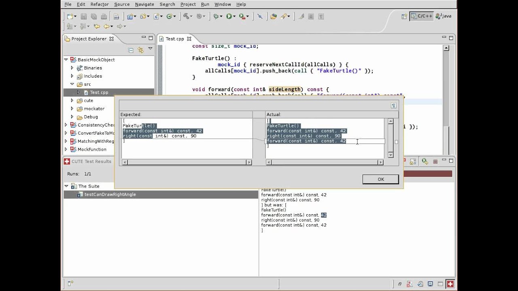Viewport: 518px width, 291px height.
Task: Open the Debug button dropdown arrow
Action: [x=221, y=17]
